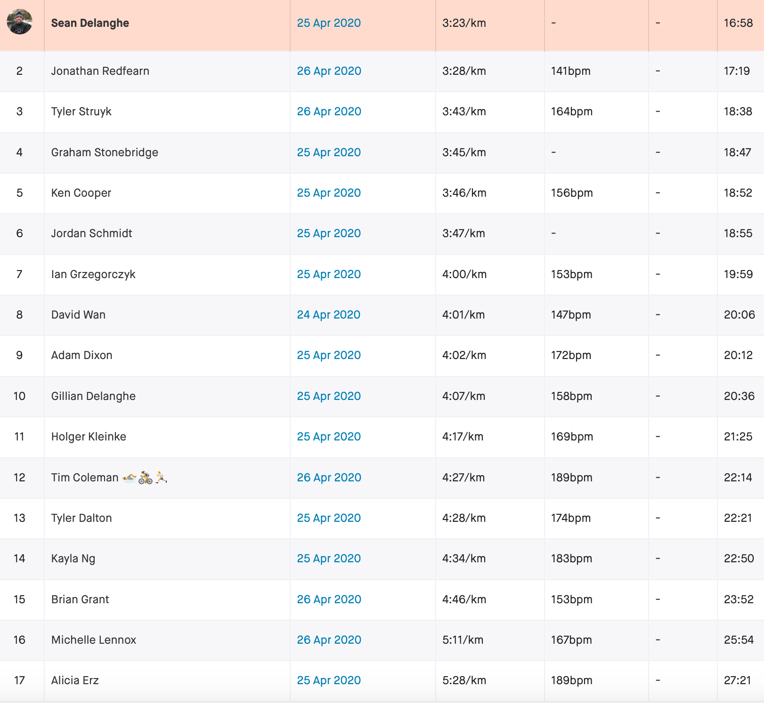Select the name Jordan Schmidt
The width and height of the screenshot is (764, 703).
tap(92, 233)
